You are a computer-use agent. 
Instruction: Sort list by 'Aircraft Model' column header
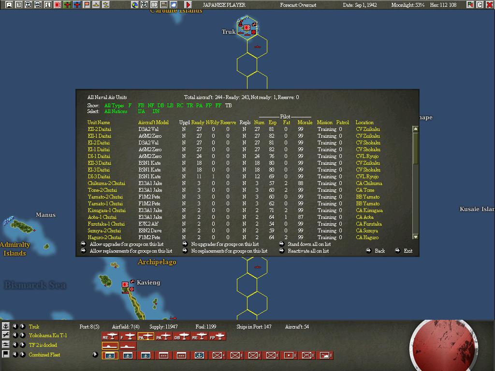pos(153,122)
